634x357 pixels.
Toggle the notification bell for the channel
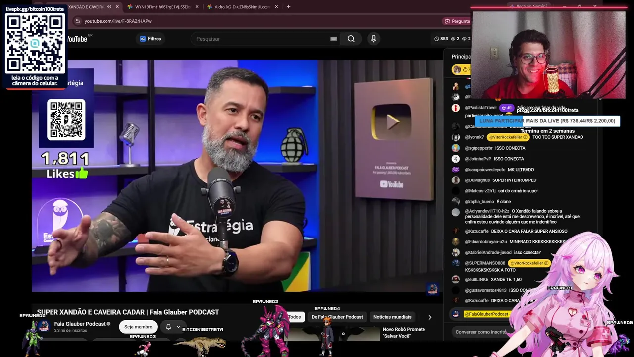tap(168, 327)
